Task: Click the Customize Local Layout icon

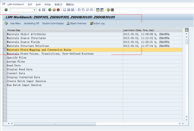Action: click(112, 10)
